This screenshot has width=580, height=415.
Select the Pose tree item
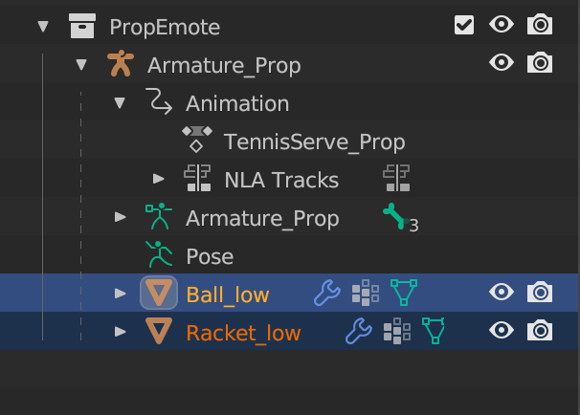click(x=210, y=256)
